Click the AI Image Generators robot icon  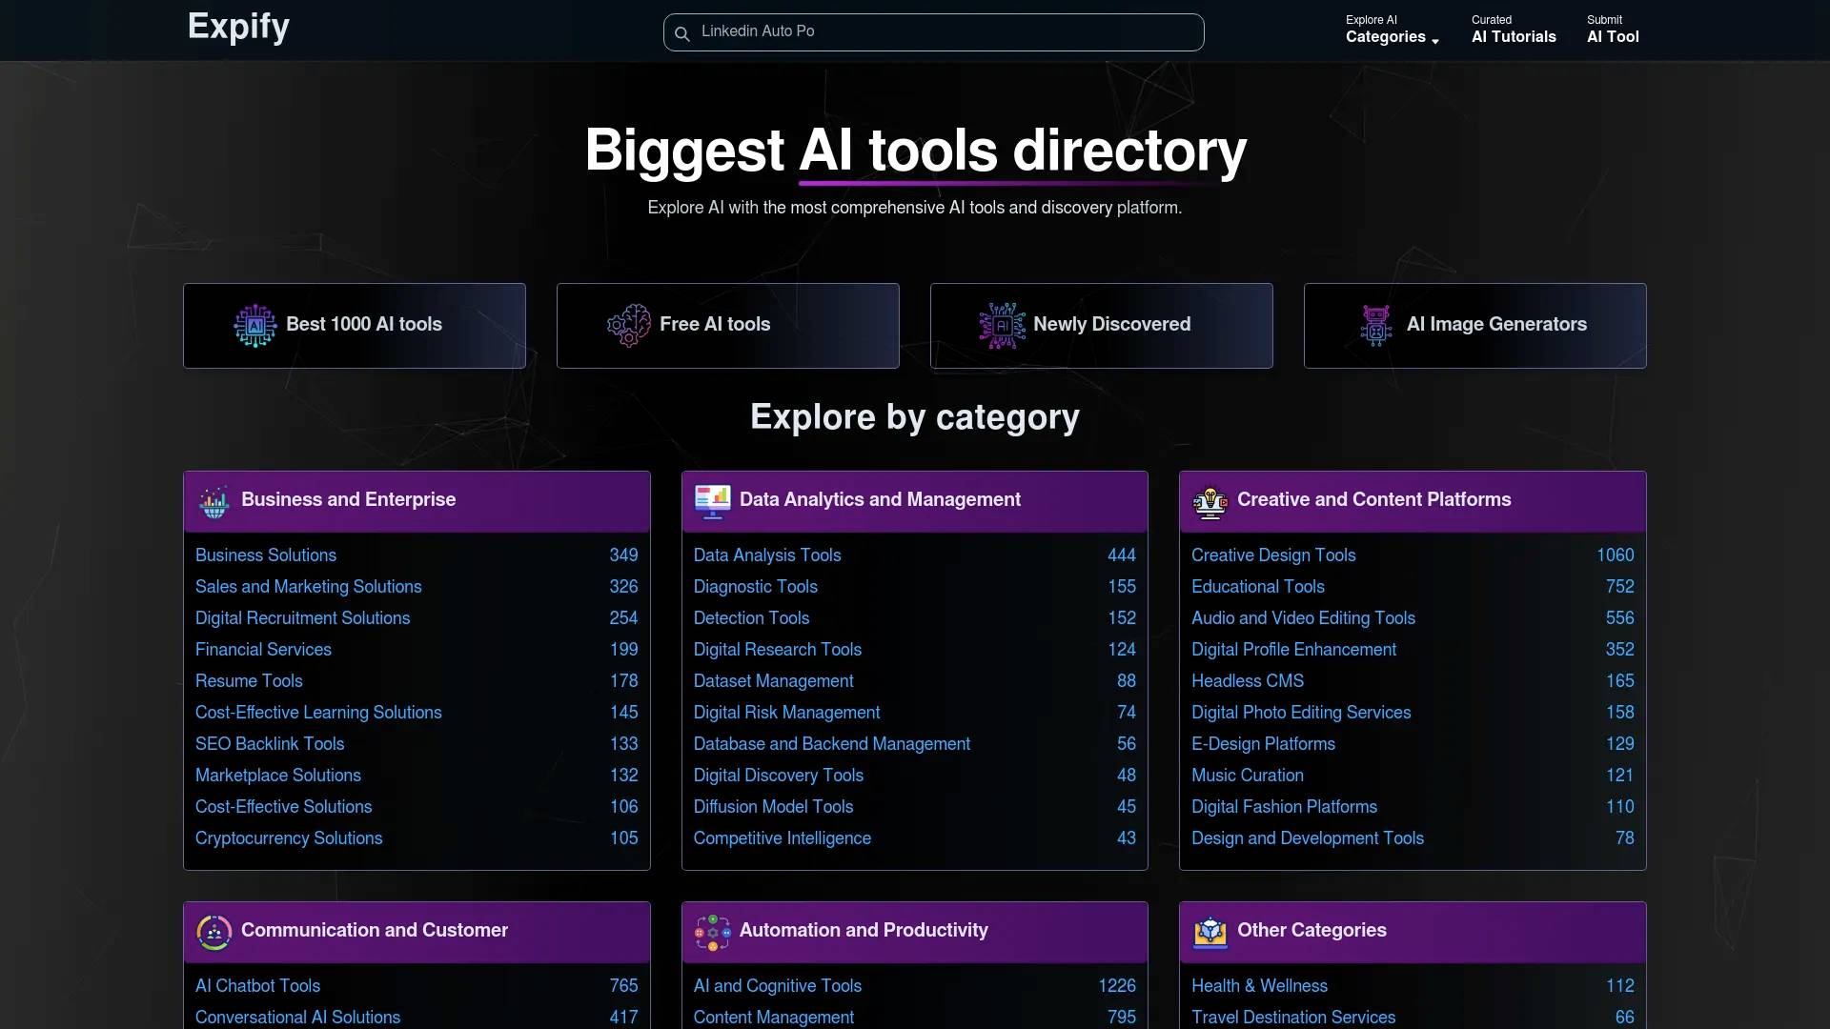[x=1376, y=326]
